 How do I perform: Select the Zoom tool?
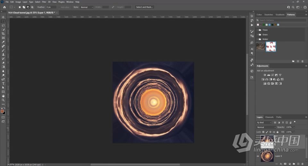(x=3, y=100)
